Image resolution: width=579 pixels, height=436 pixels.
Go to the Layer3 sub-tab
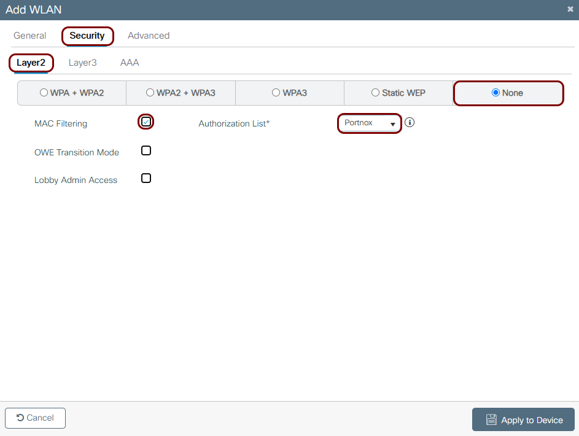click(x=82, y=63)
